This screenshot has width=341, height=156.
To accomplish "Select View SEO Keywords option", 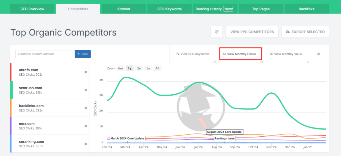I will point(193,54).
